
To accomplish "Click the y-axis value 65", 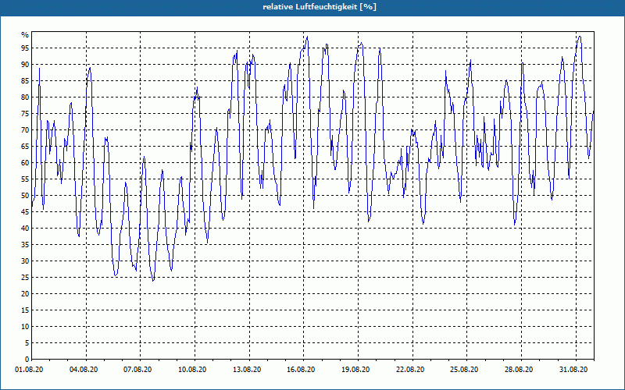I will coord(25,147).
